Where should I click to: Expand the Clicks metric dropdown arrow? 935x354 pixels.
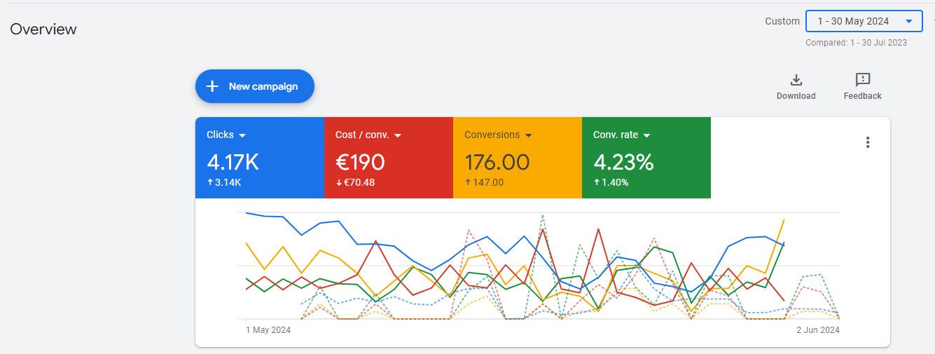[242, 135]
